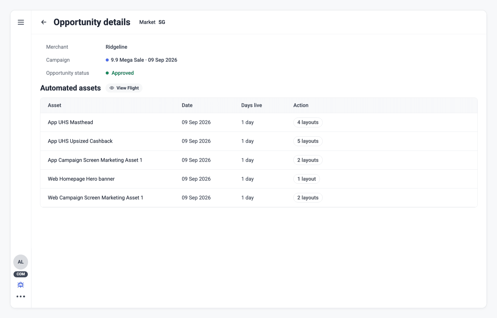Click the 1 day value in Web Homepage Hero banner row
Screen dimensions: 497x318
click(247, 179)
